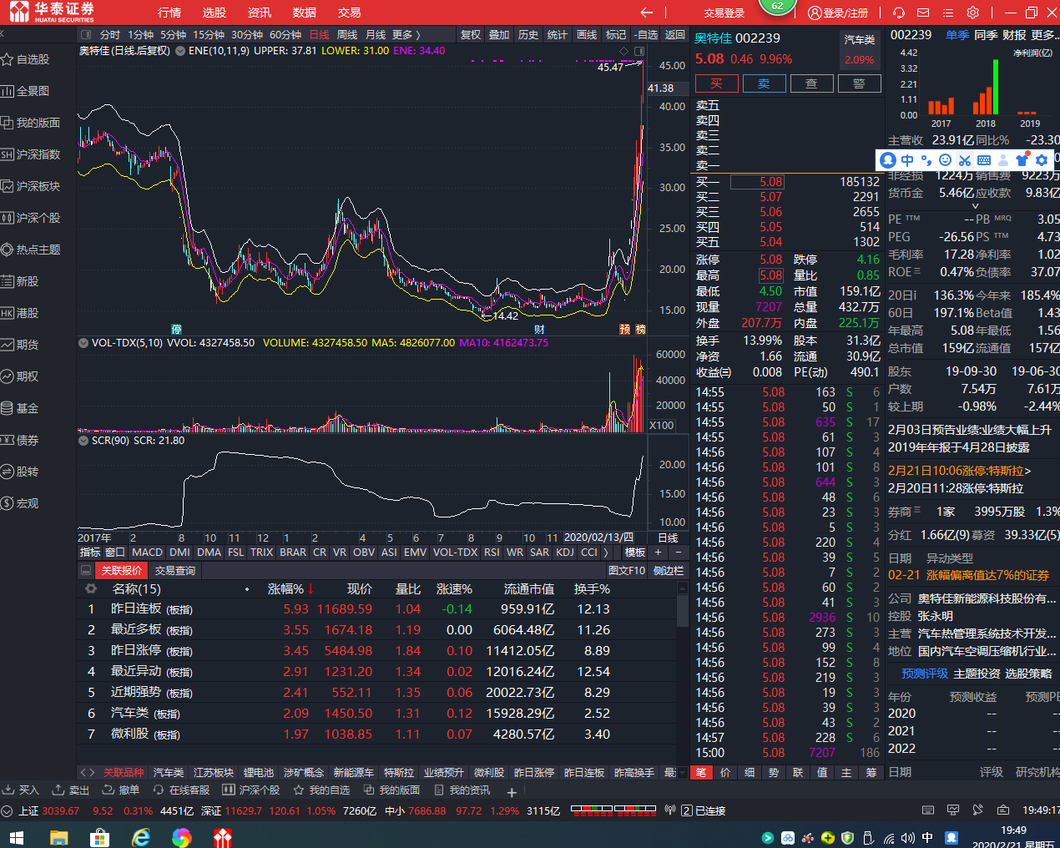This screenshot has width=1060, height=848.
Task: Toggle the 侧边栏 sidebar display
Action: [668, 571]
